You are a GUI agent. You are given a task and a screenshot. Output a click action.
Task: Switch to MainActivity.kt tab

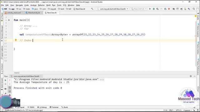point(34,13)
